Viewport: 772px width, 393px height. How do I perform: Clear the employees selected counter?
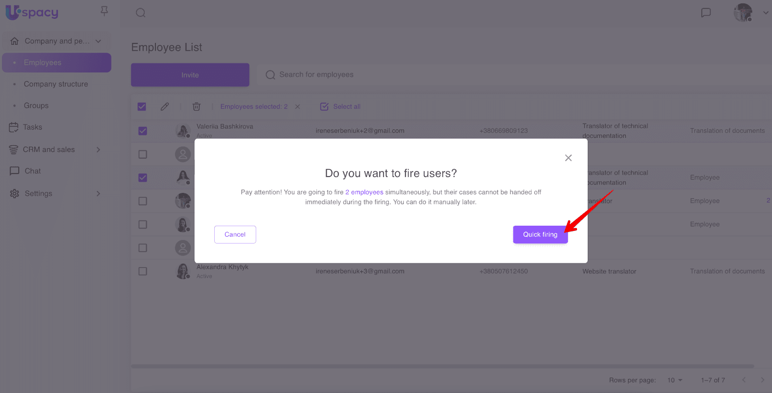[298, 107]
